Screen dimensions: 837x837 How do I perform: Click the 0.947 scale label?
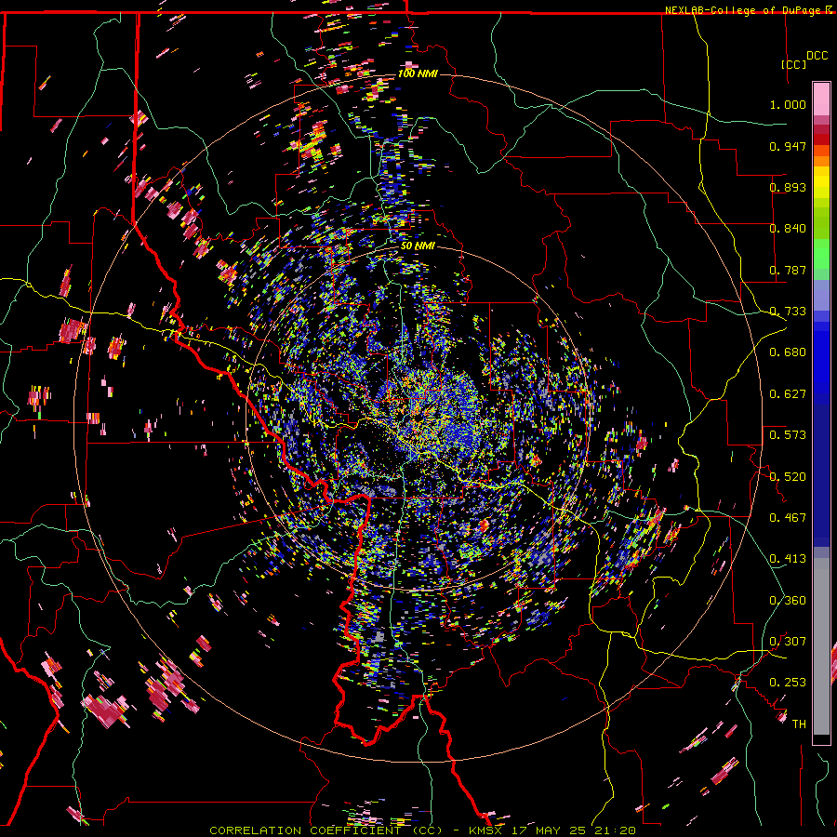[788, 146]
